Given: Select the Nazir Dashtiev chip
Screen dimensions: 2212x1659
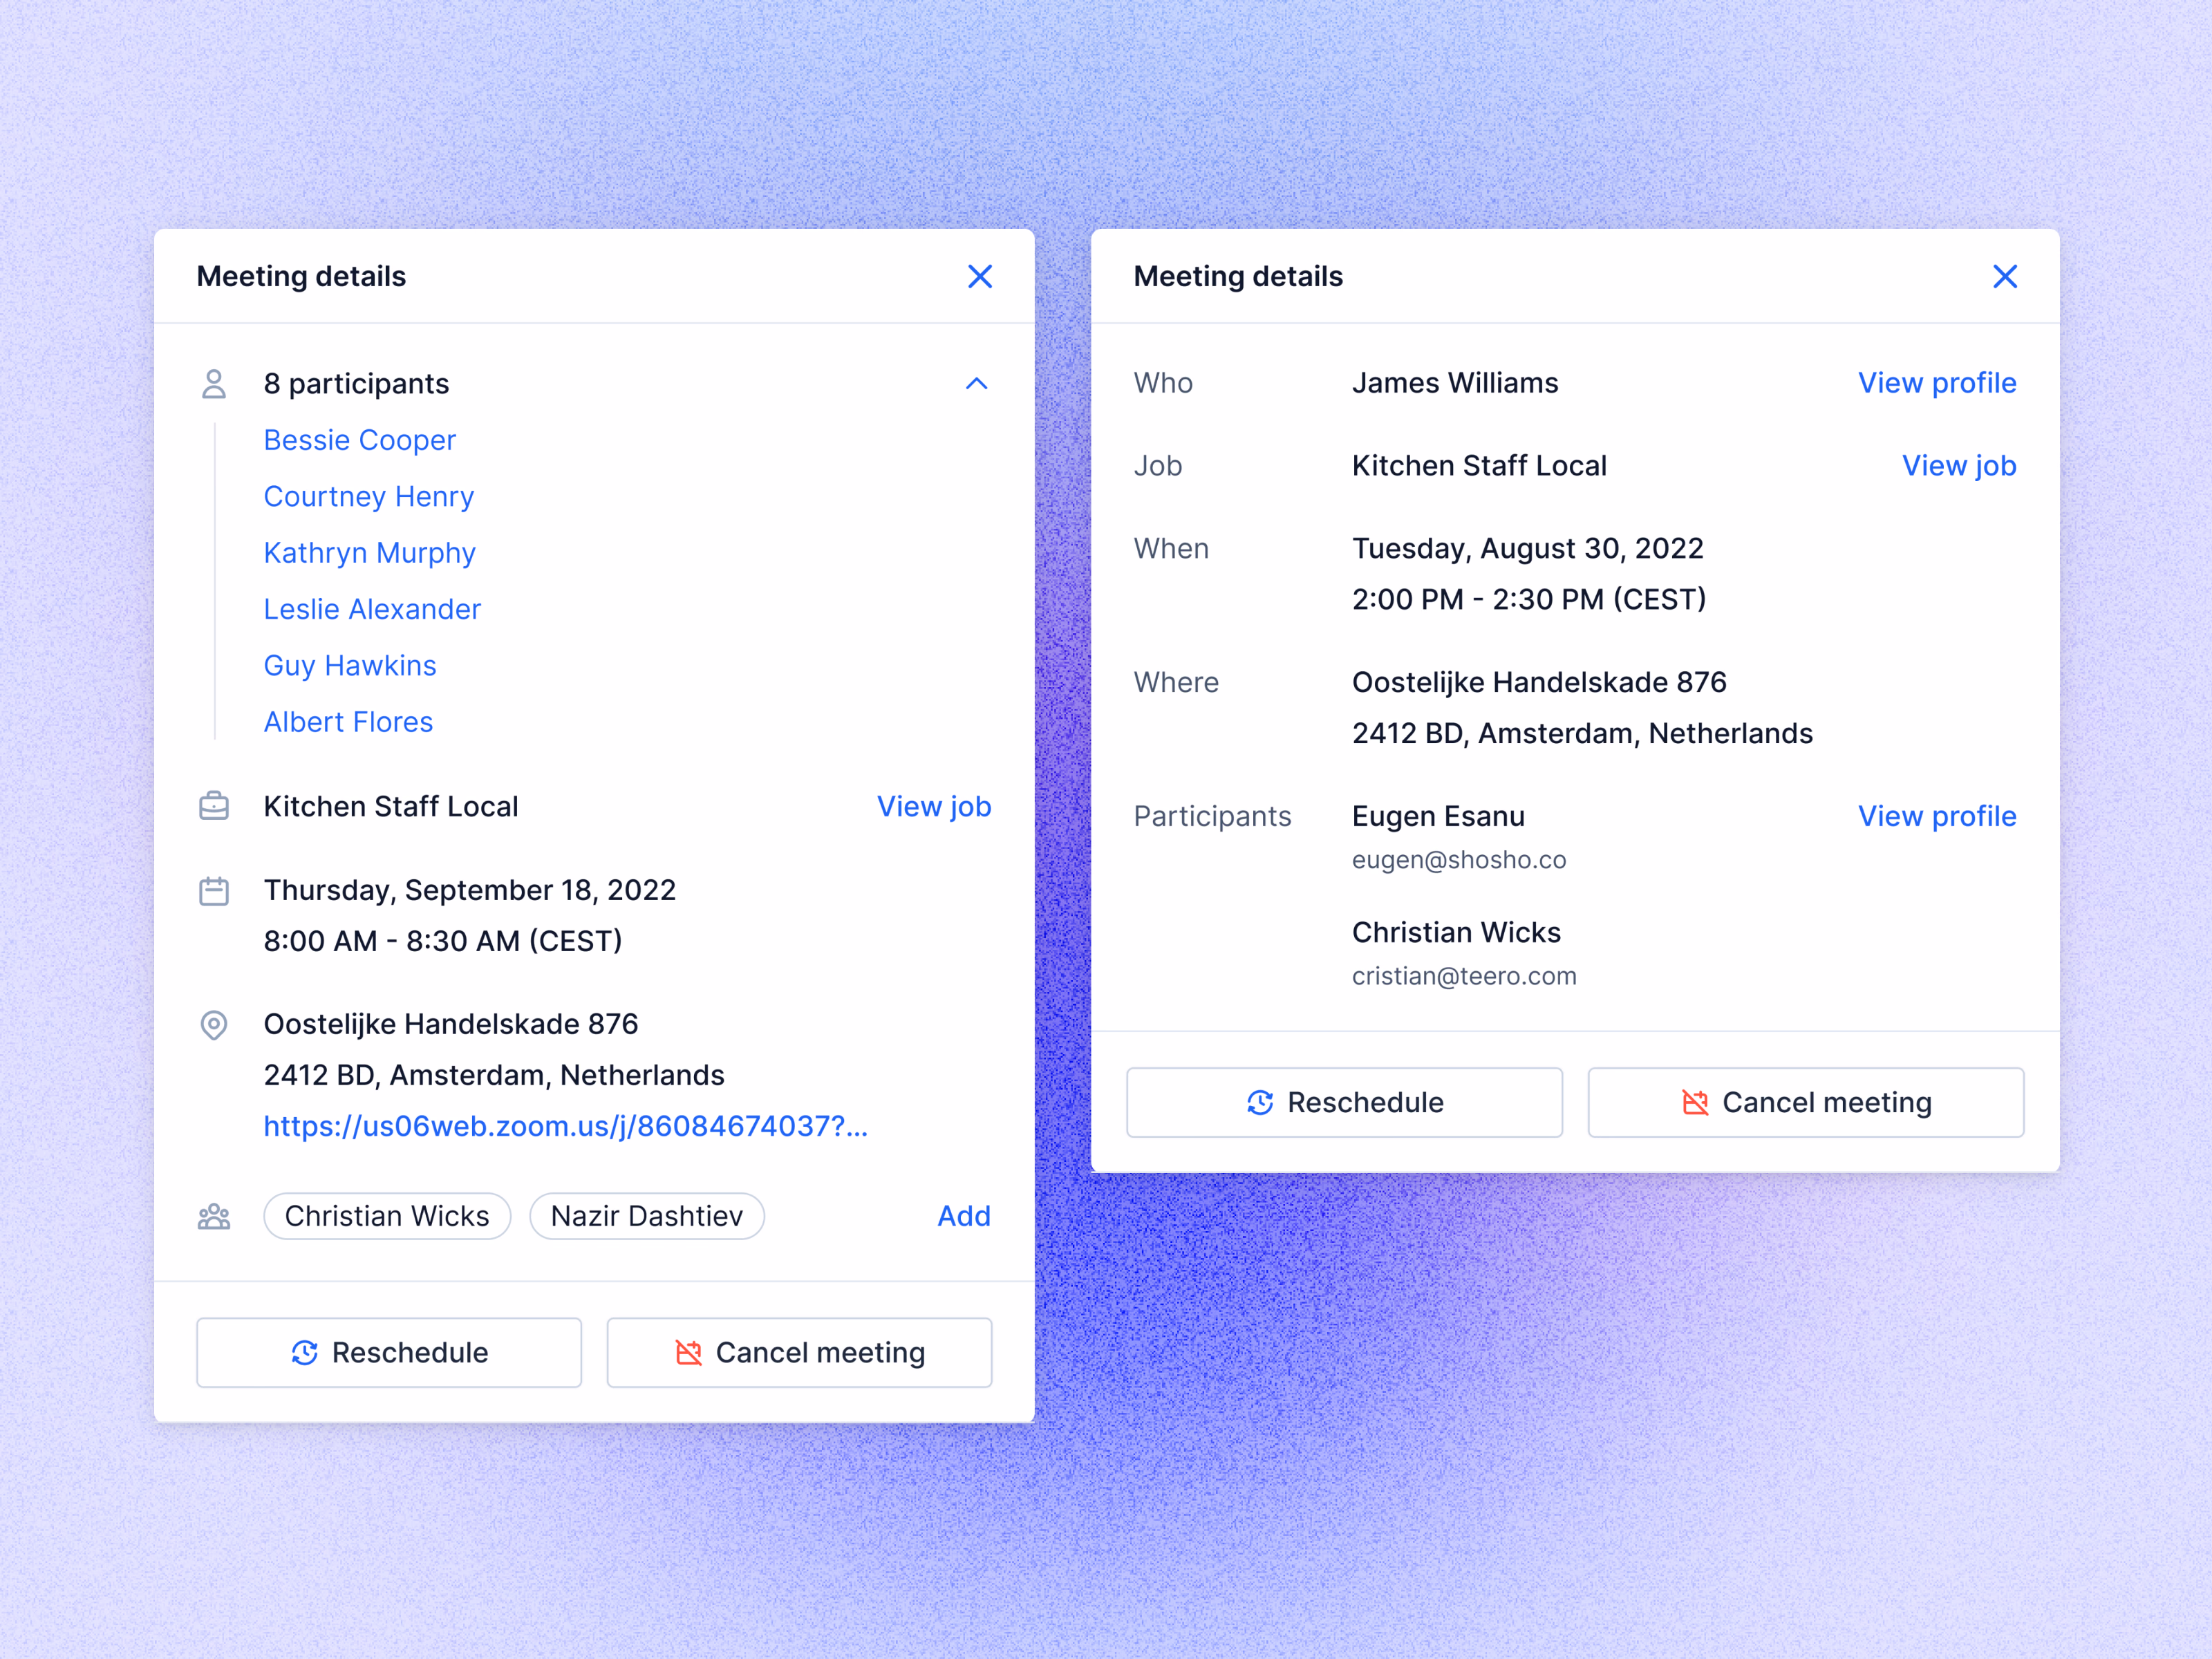Looking at the screenshot, I should [x=647, y=1216].
